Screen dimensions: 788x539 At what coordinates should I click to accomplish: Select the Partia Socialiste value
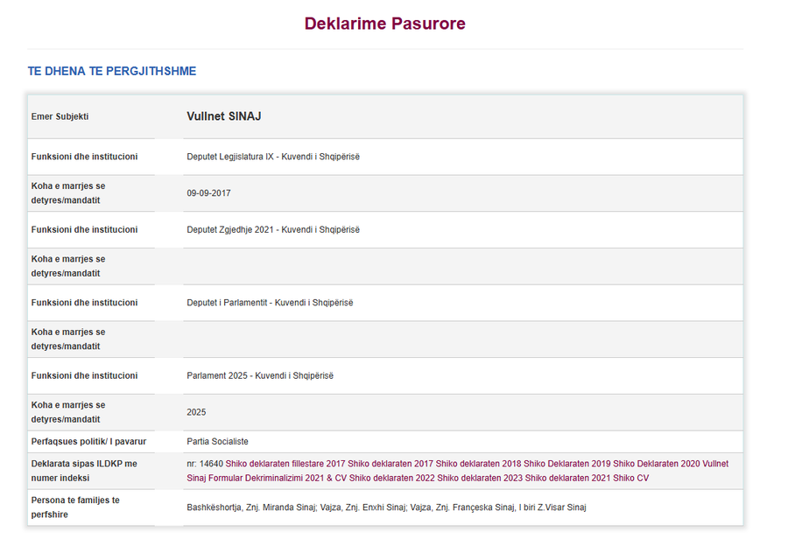[218, 442]
